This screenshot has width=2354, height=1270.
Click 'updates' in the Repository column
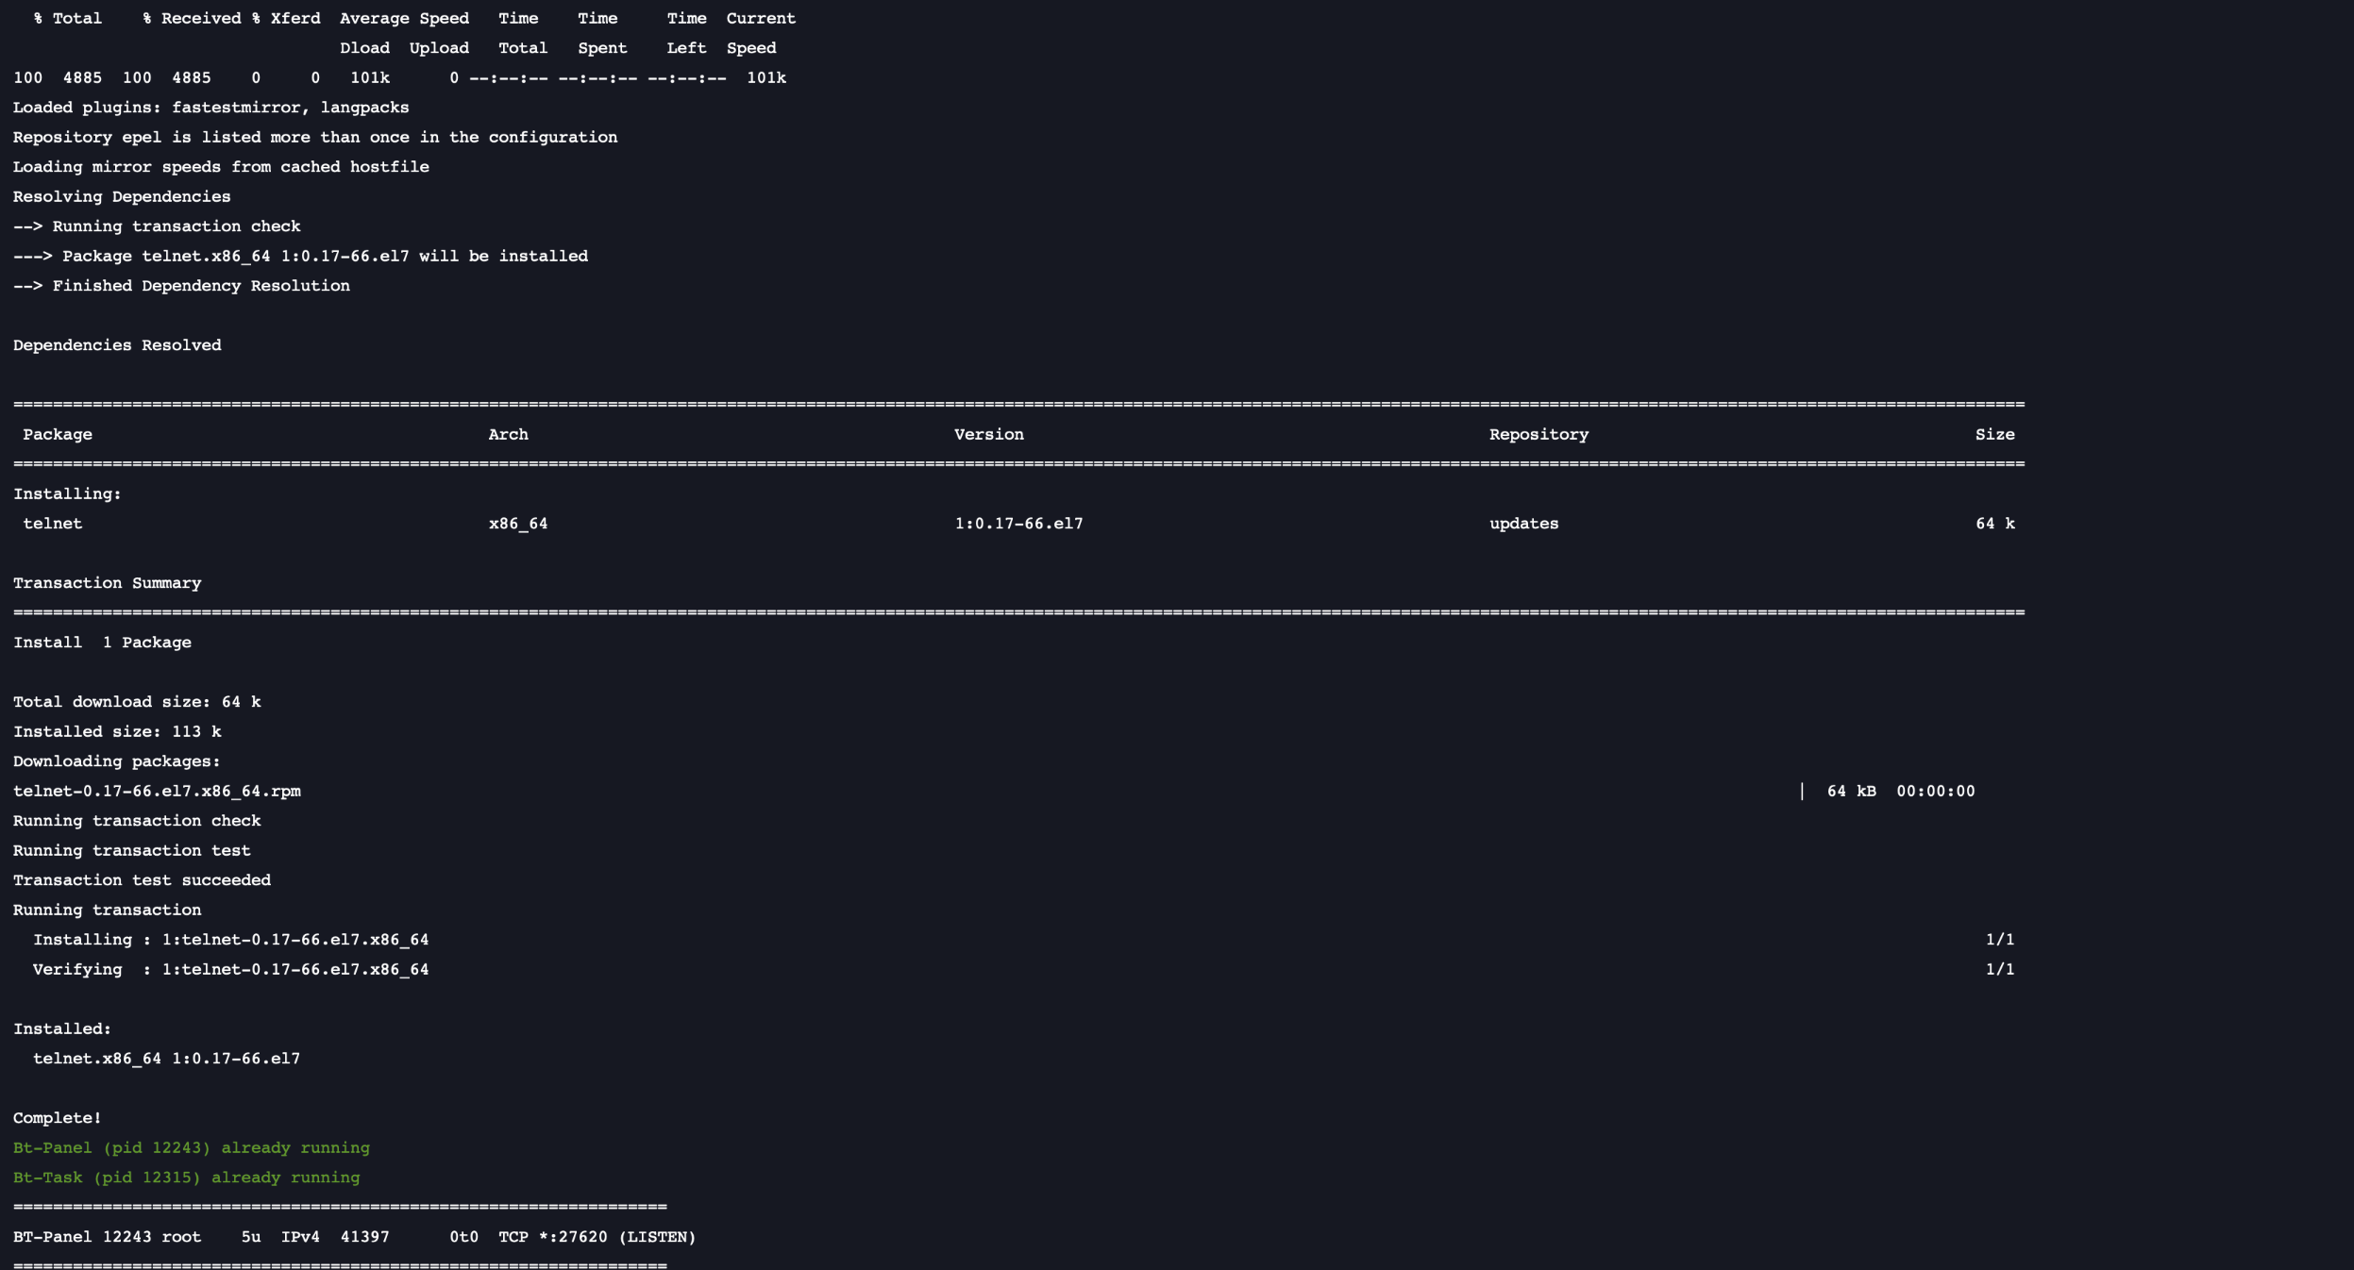(x=1523, y=524)
